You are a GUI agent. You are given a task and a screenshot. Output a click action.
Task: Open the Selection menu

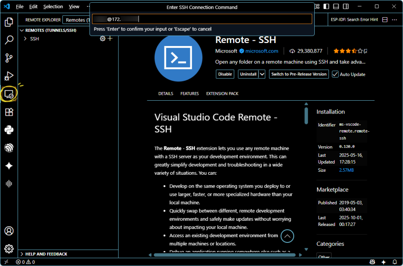[x=53, y=6]
